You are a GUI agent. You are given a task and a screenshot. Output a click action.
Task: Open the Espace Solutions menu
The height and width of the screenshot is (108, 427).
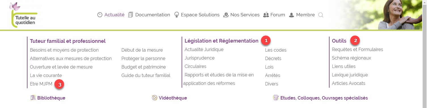(200, 15)
